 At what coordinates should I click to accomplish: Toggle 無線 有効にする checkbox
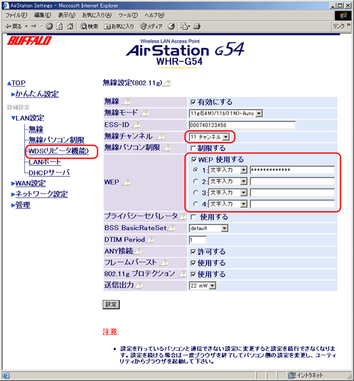(x=193, y=102)
